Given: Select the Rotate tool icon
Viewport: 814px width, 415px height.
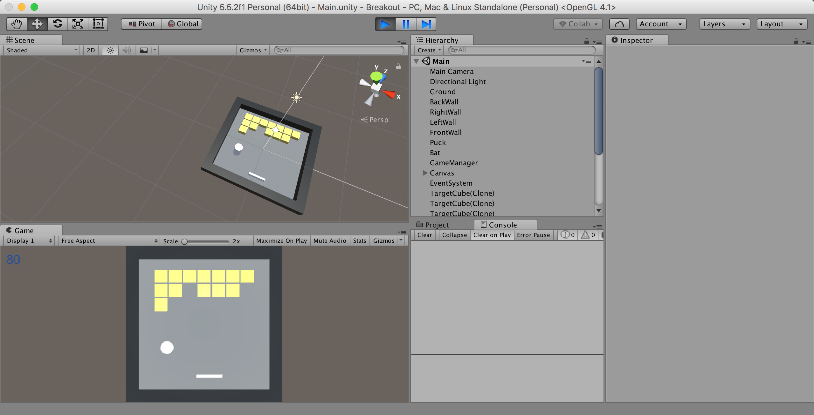Looking at the screenshot, I should (x=58, y=24).
